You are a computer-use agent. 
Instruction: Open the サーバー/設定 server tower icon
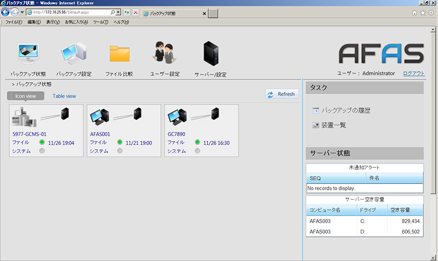coord(211,53)
